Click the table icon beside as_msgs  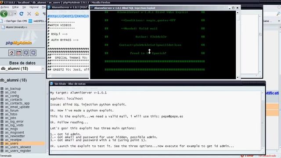click(2, 129)
